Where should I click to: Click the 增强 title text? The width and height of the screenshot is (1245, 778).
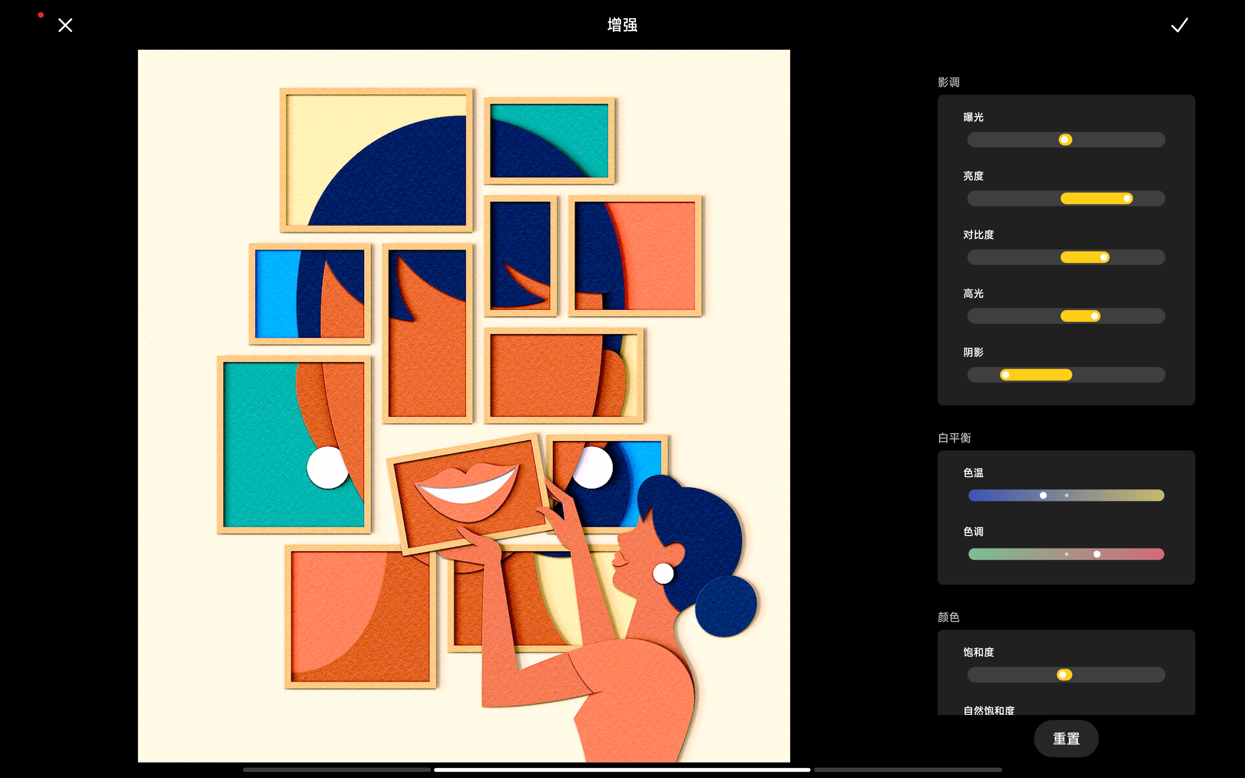coord(622,25)
